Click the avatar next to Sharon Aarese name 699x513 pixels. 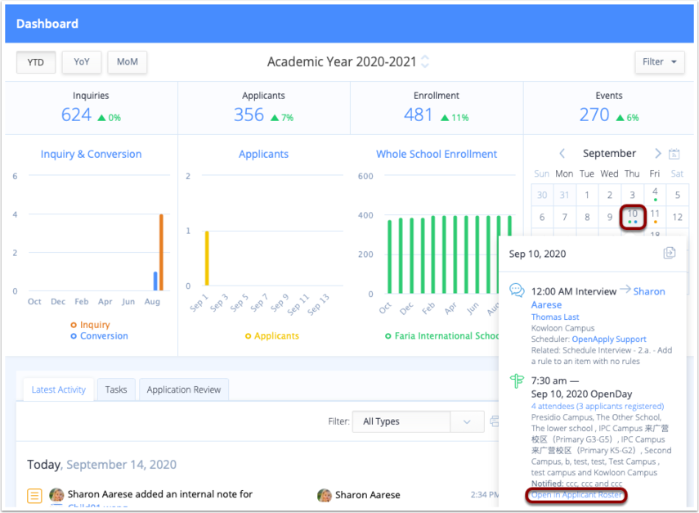click(x=325, y=495)
